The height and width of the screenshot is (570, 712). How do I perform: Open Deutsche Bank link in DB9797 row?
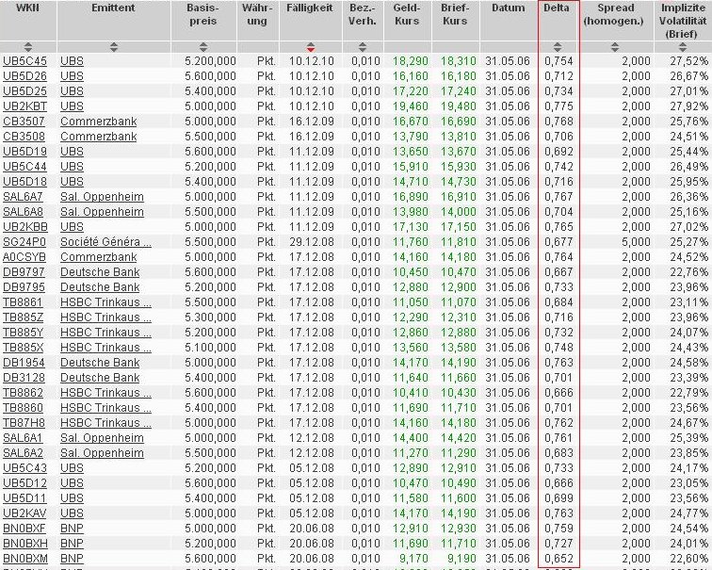pos(100,272)
